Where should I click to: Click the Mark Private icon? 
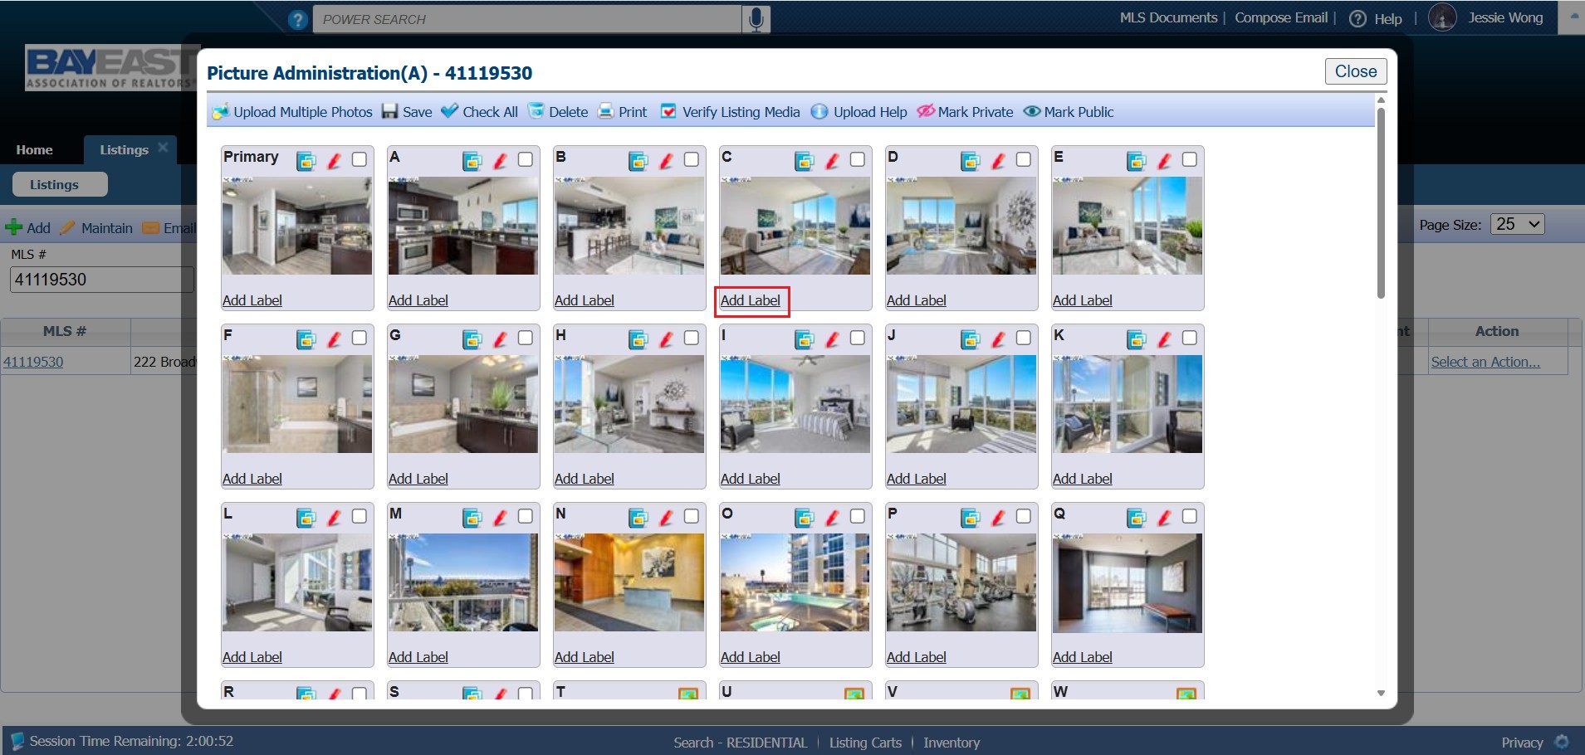point(924,111)
